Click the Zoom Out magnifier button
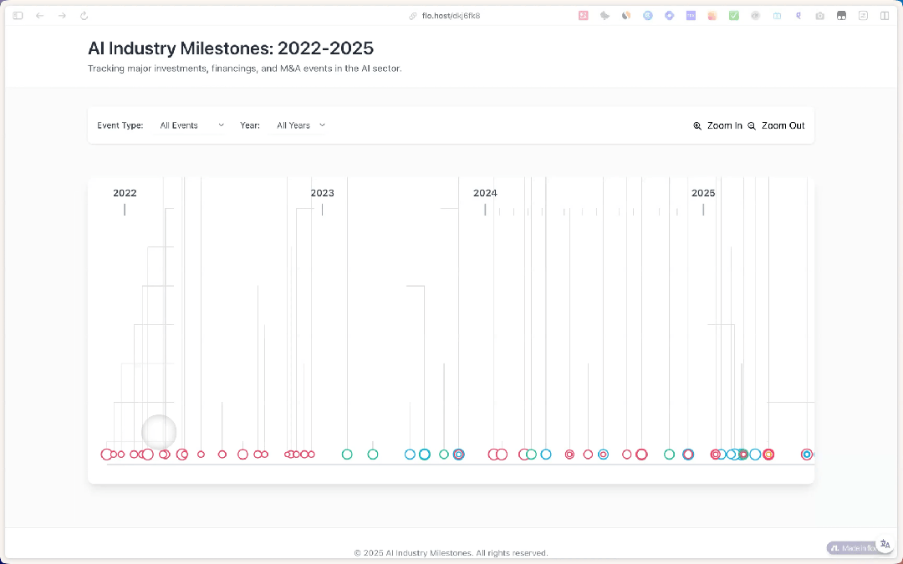Viewport: 903px width, 564px height. pyautogui.click(x=776, y=125)
